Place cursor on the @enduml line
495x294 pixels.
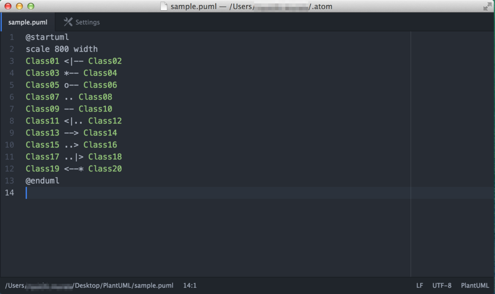click(x=43, y=181)
